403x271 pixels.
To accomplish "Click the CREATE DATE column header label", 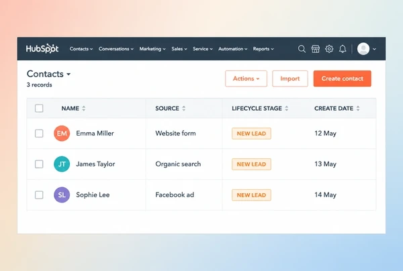I will click(x=334, y=108).
